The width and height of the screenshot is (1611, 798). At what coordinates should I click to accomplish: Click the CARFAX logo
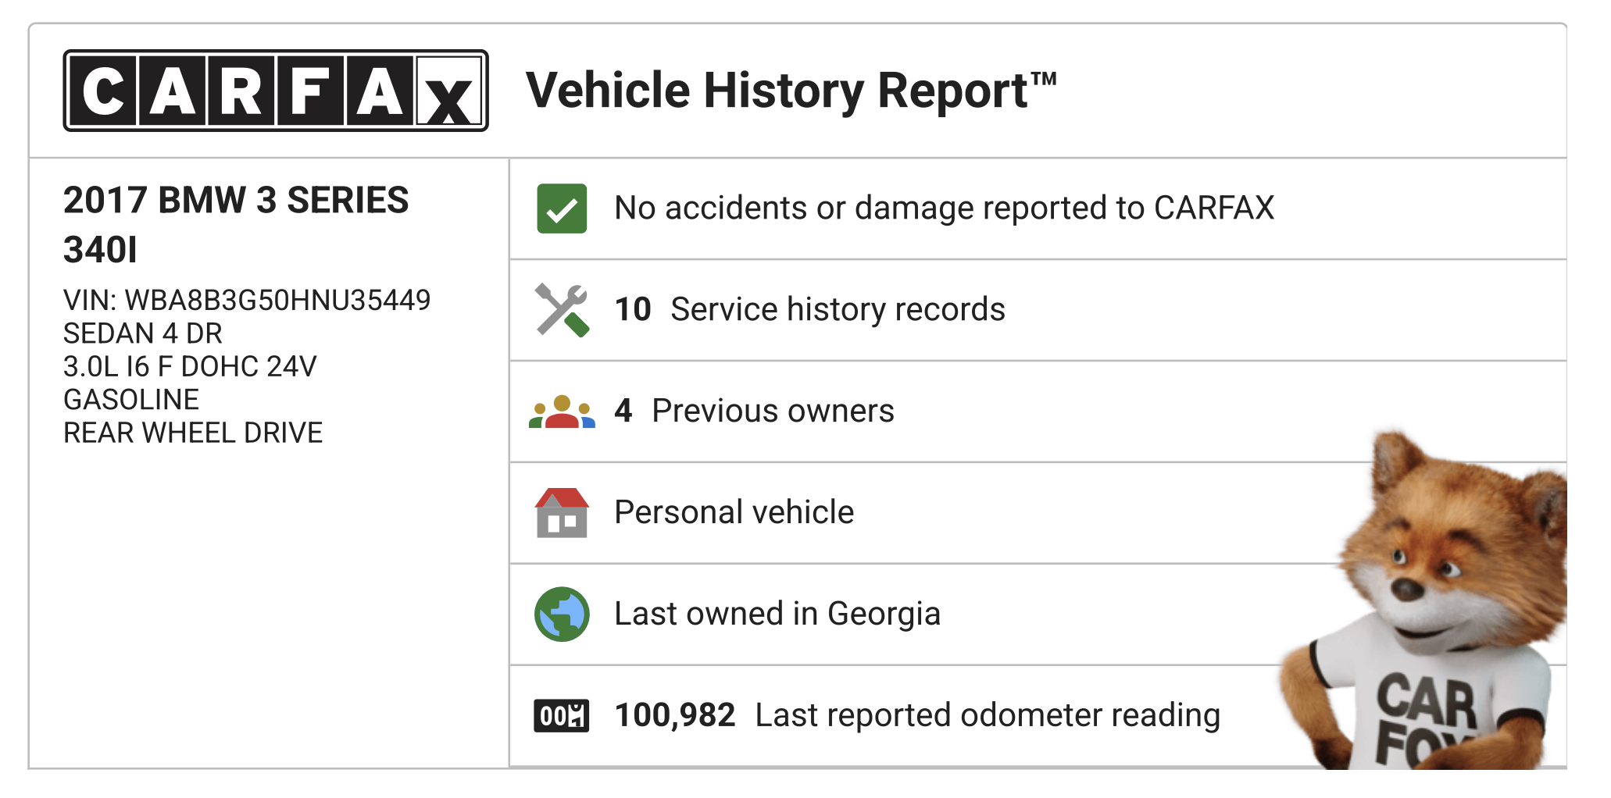coord(275,91)
